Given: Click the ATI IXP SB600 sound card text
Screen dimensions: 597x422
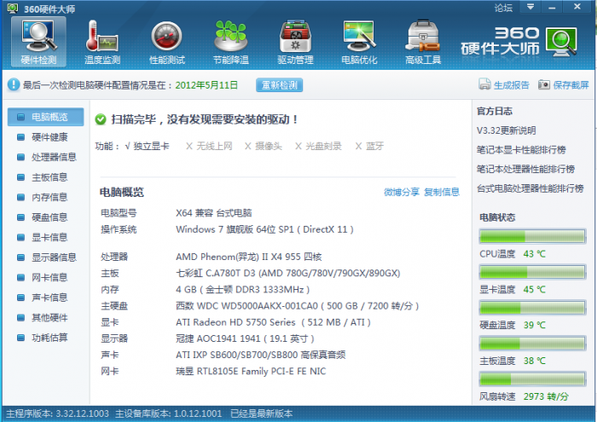Looking at the screenshot, I should (x=260, y=355).
